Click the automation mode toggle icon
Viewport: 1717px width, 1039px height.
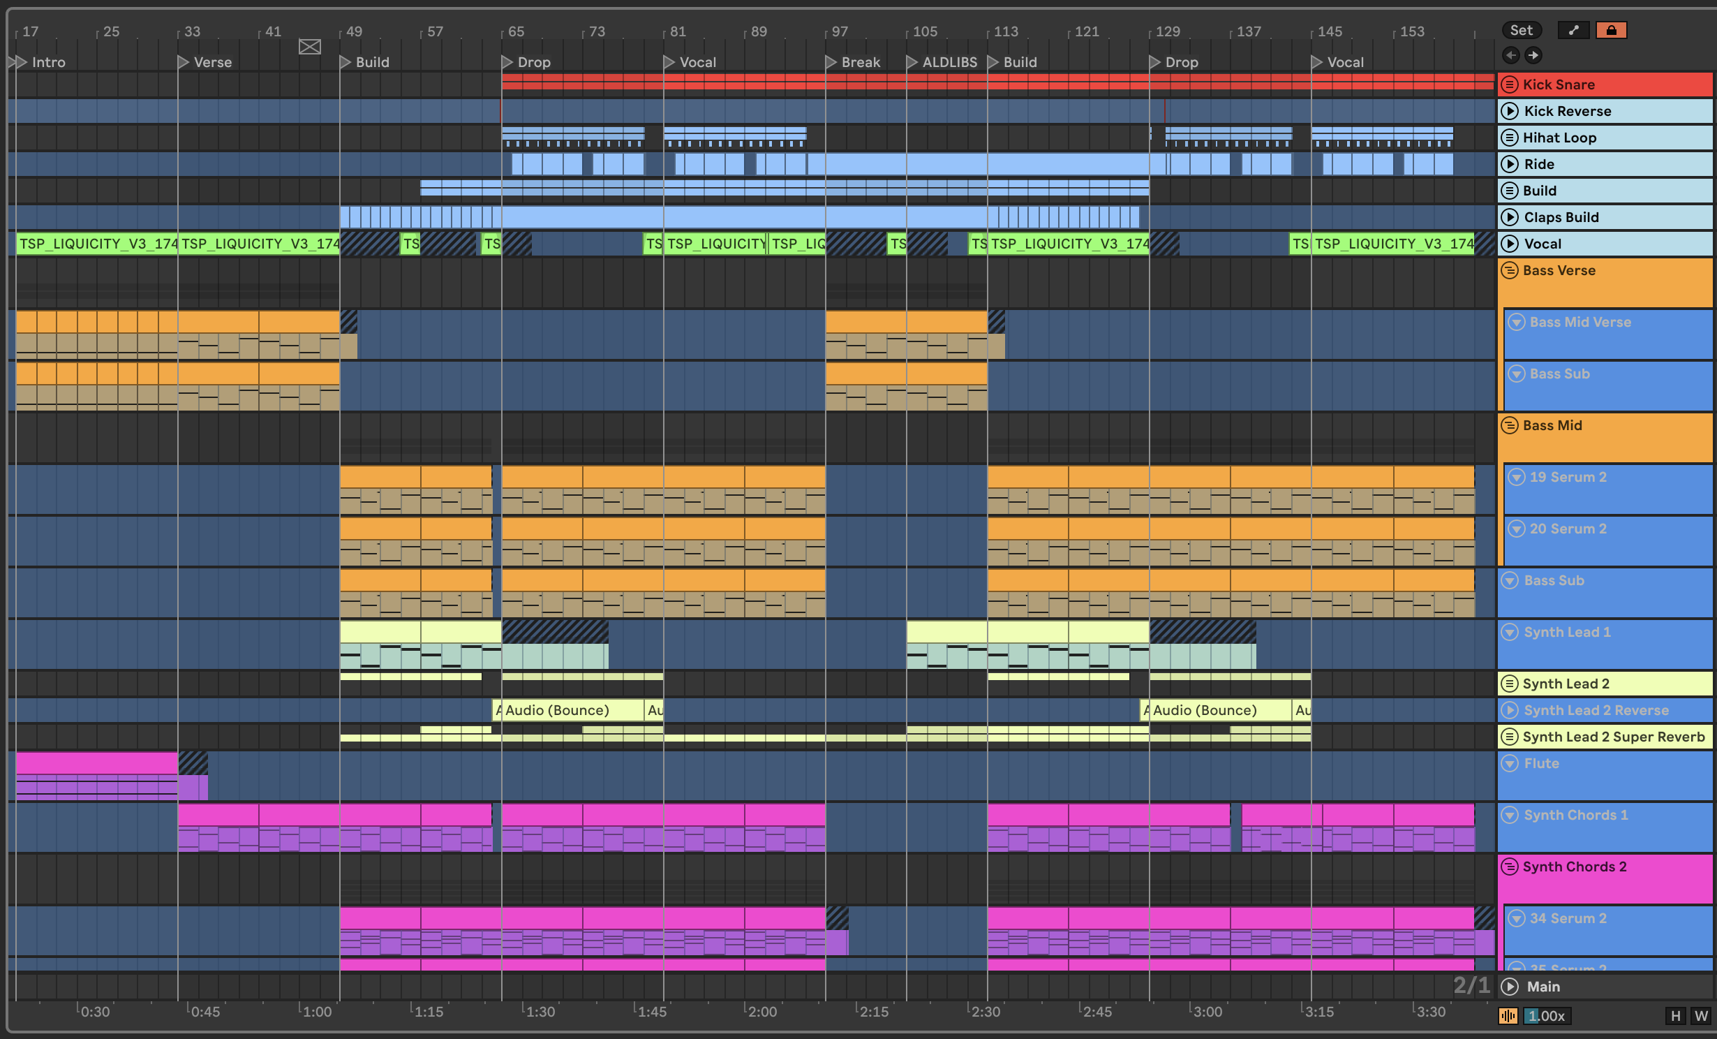coord(1573,30)
